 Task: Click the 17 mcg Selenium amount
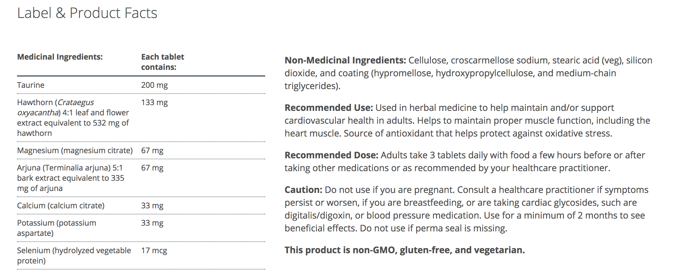click(x=154, y=251)
